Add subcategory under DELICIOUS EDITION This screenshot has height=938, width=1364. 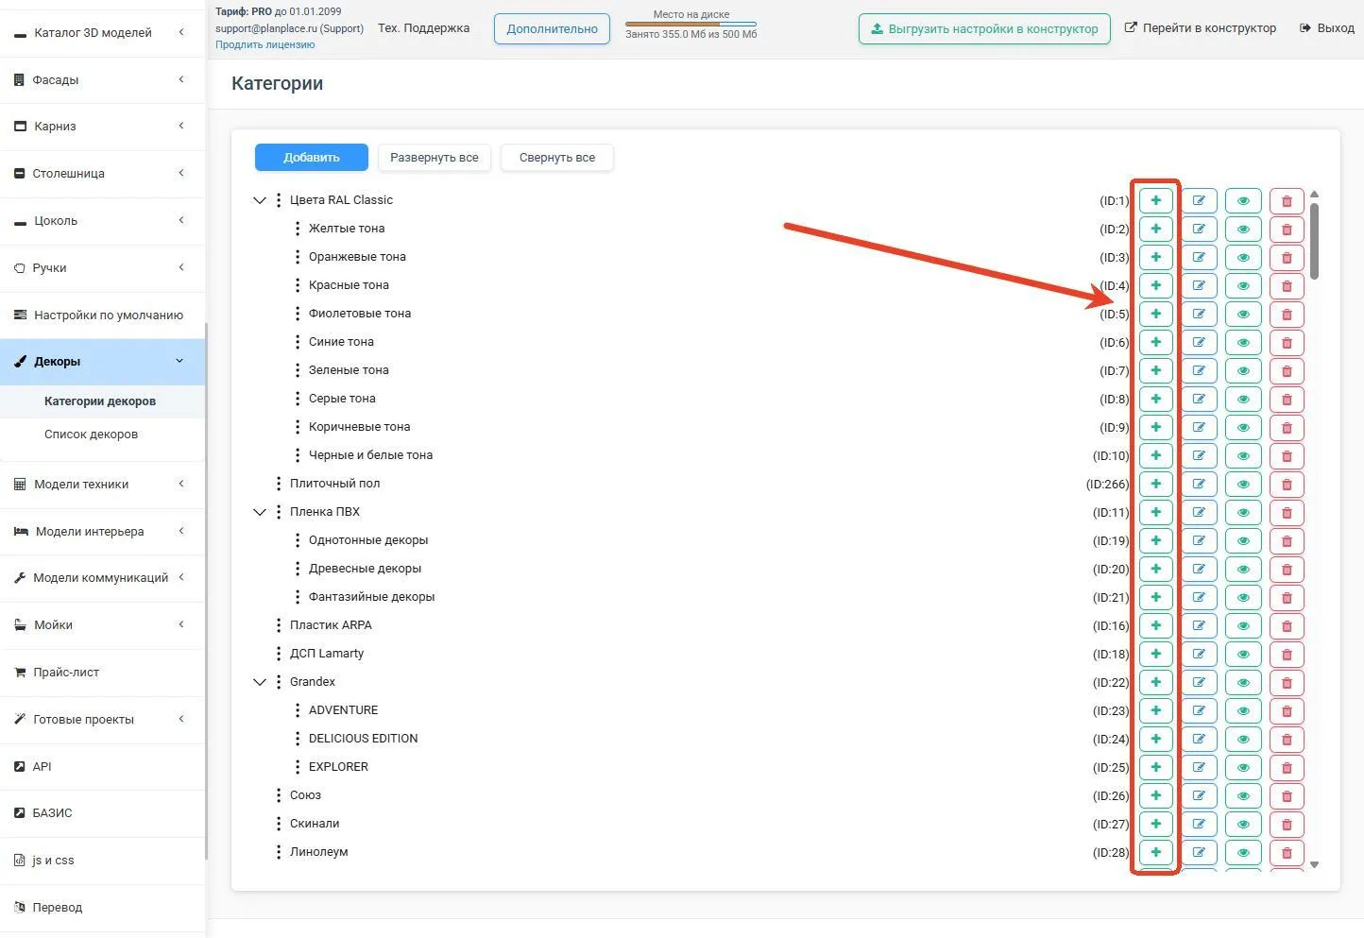(x=1155, y=739)
